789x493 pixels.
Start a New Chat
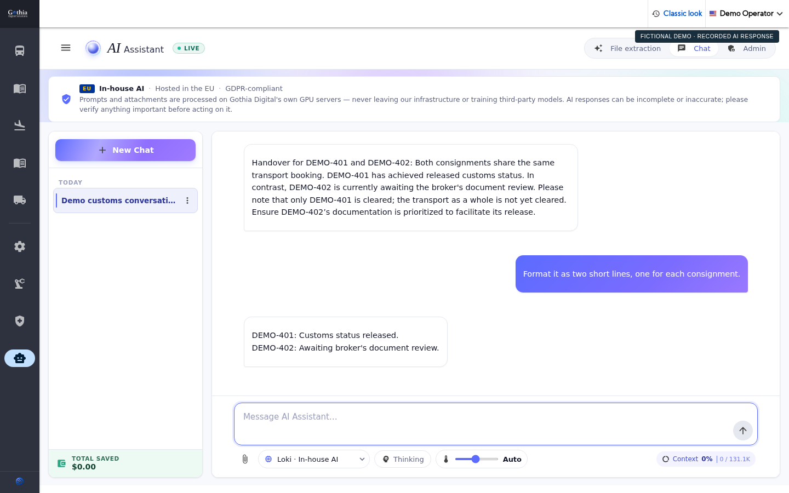click(125, 150)
